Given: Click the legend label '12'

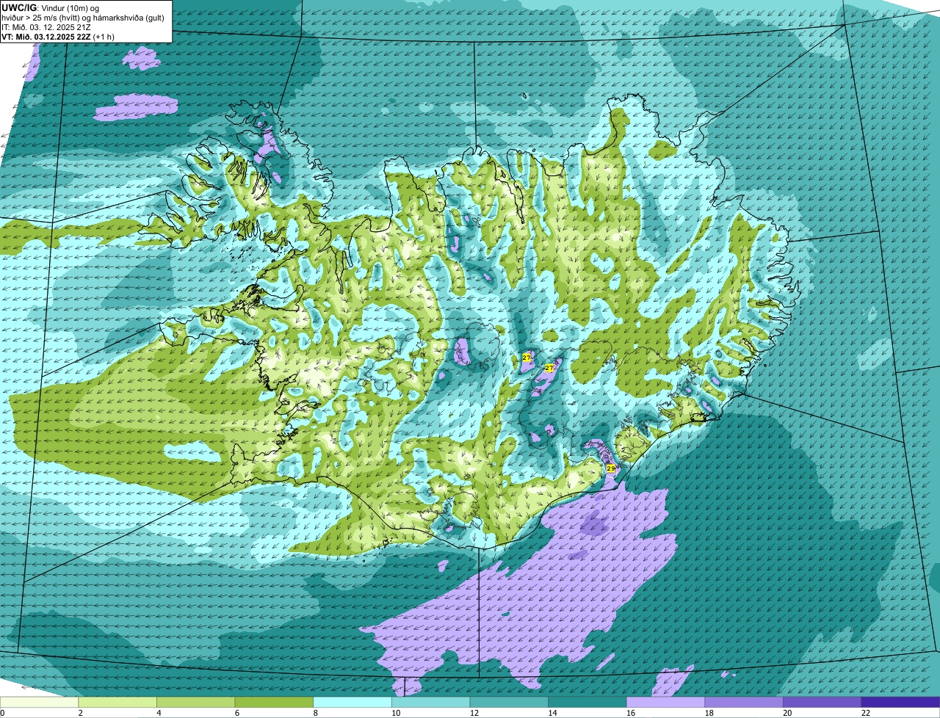Looking at the screenshot, I should click(474, 712).
